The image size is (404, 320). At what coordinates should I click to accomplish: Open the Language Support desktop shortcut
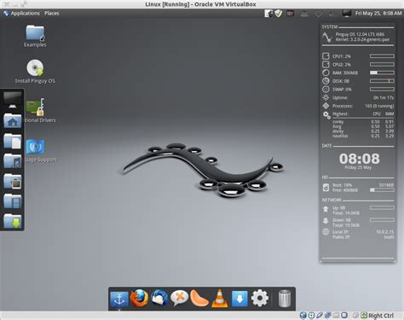pyautogui.click(x=41, y=151)
